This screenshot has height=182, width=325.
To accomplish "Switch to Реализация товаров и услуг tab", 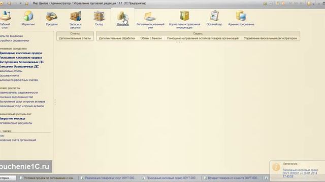I will (110, 178).
